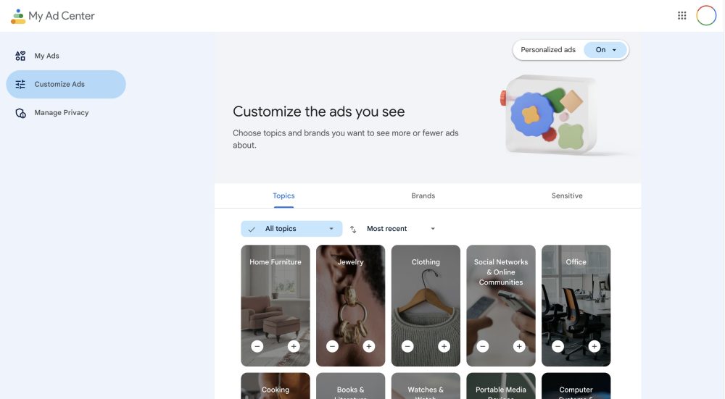725x399 pixels.
Task: Expand the All topics dropdown
Action: [291, 229]
